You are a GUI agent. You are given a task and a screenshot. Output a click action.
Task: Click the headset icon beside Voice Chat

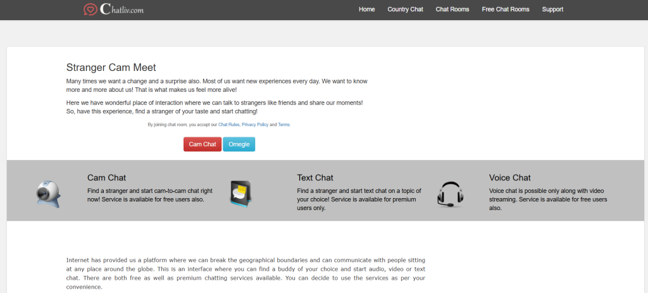point(450,194)
